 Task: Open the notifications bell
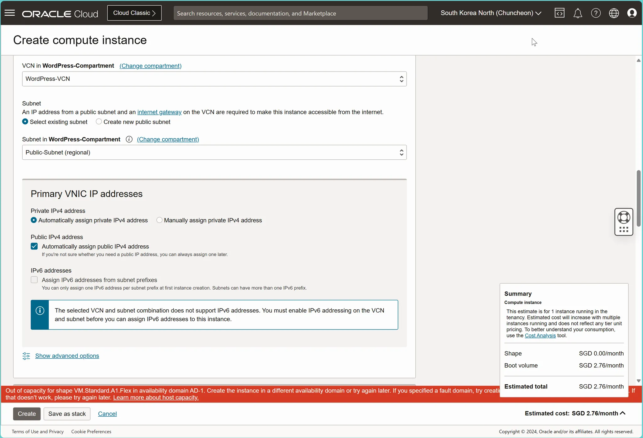click(578, 13)
